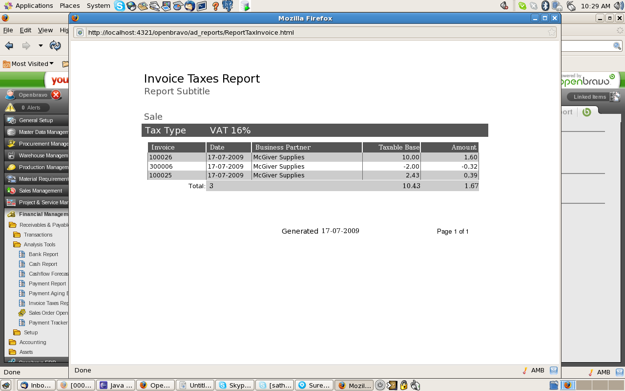Open the Applications menu

(28, 6)
